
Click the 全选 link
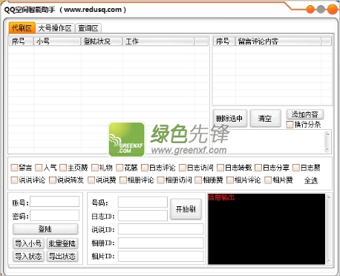[x=311, y=180]
